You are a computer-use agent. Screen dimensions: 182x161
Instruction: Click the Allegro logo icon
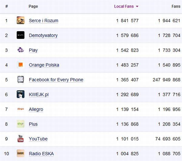click(21, 109)
